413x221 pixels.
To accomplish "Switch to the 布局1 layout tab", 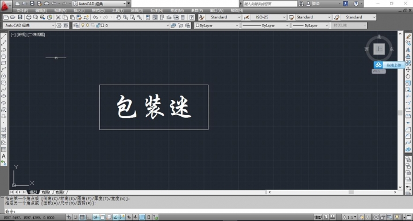I will 47,192.
